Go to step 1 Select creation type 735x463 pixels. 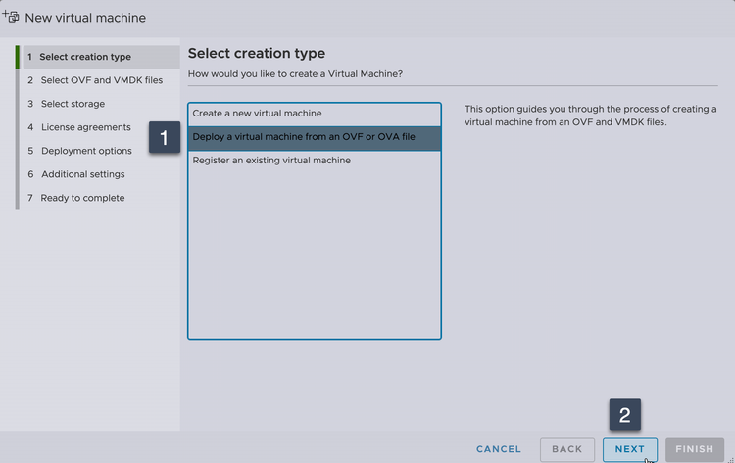pos(85,57)
